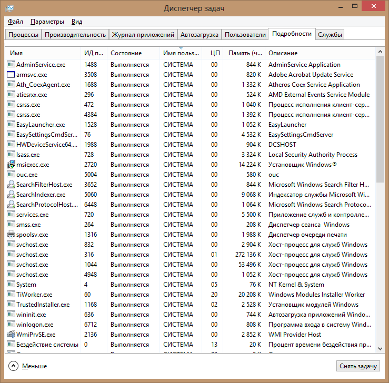The image size is (389, 383).
Task: Click the WmiPrvSE.exe icon
Action: pos(11,334)
